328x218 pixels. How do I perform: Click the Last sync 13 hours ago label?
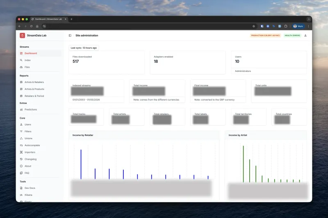84,48
